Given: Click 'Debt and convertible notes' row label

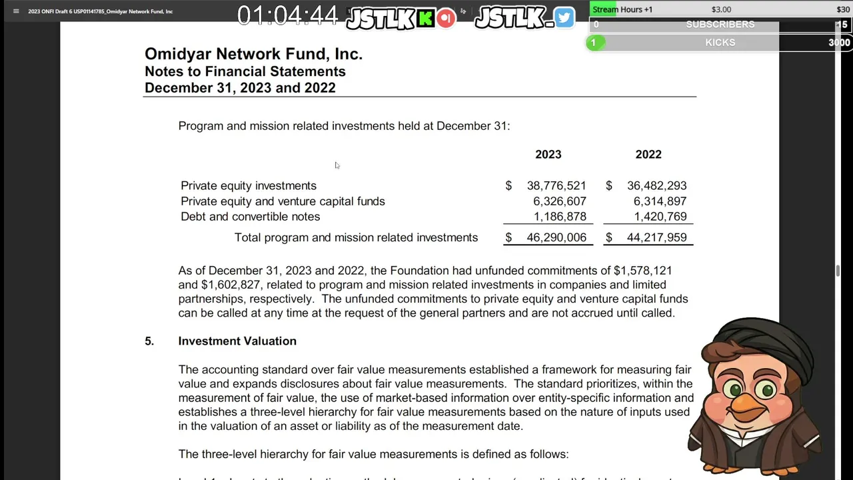Looking at the screenshot, I should click(250, 217).
